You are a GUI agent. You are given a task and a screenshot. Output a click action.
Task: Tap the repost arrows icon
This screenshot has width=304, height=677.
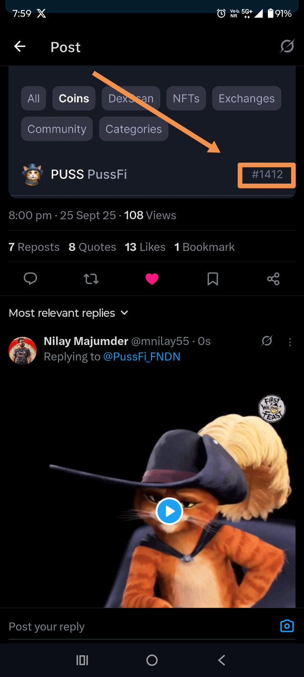91,279
